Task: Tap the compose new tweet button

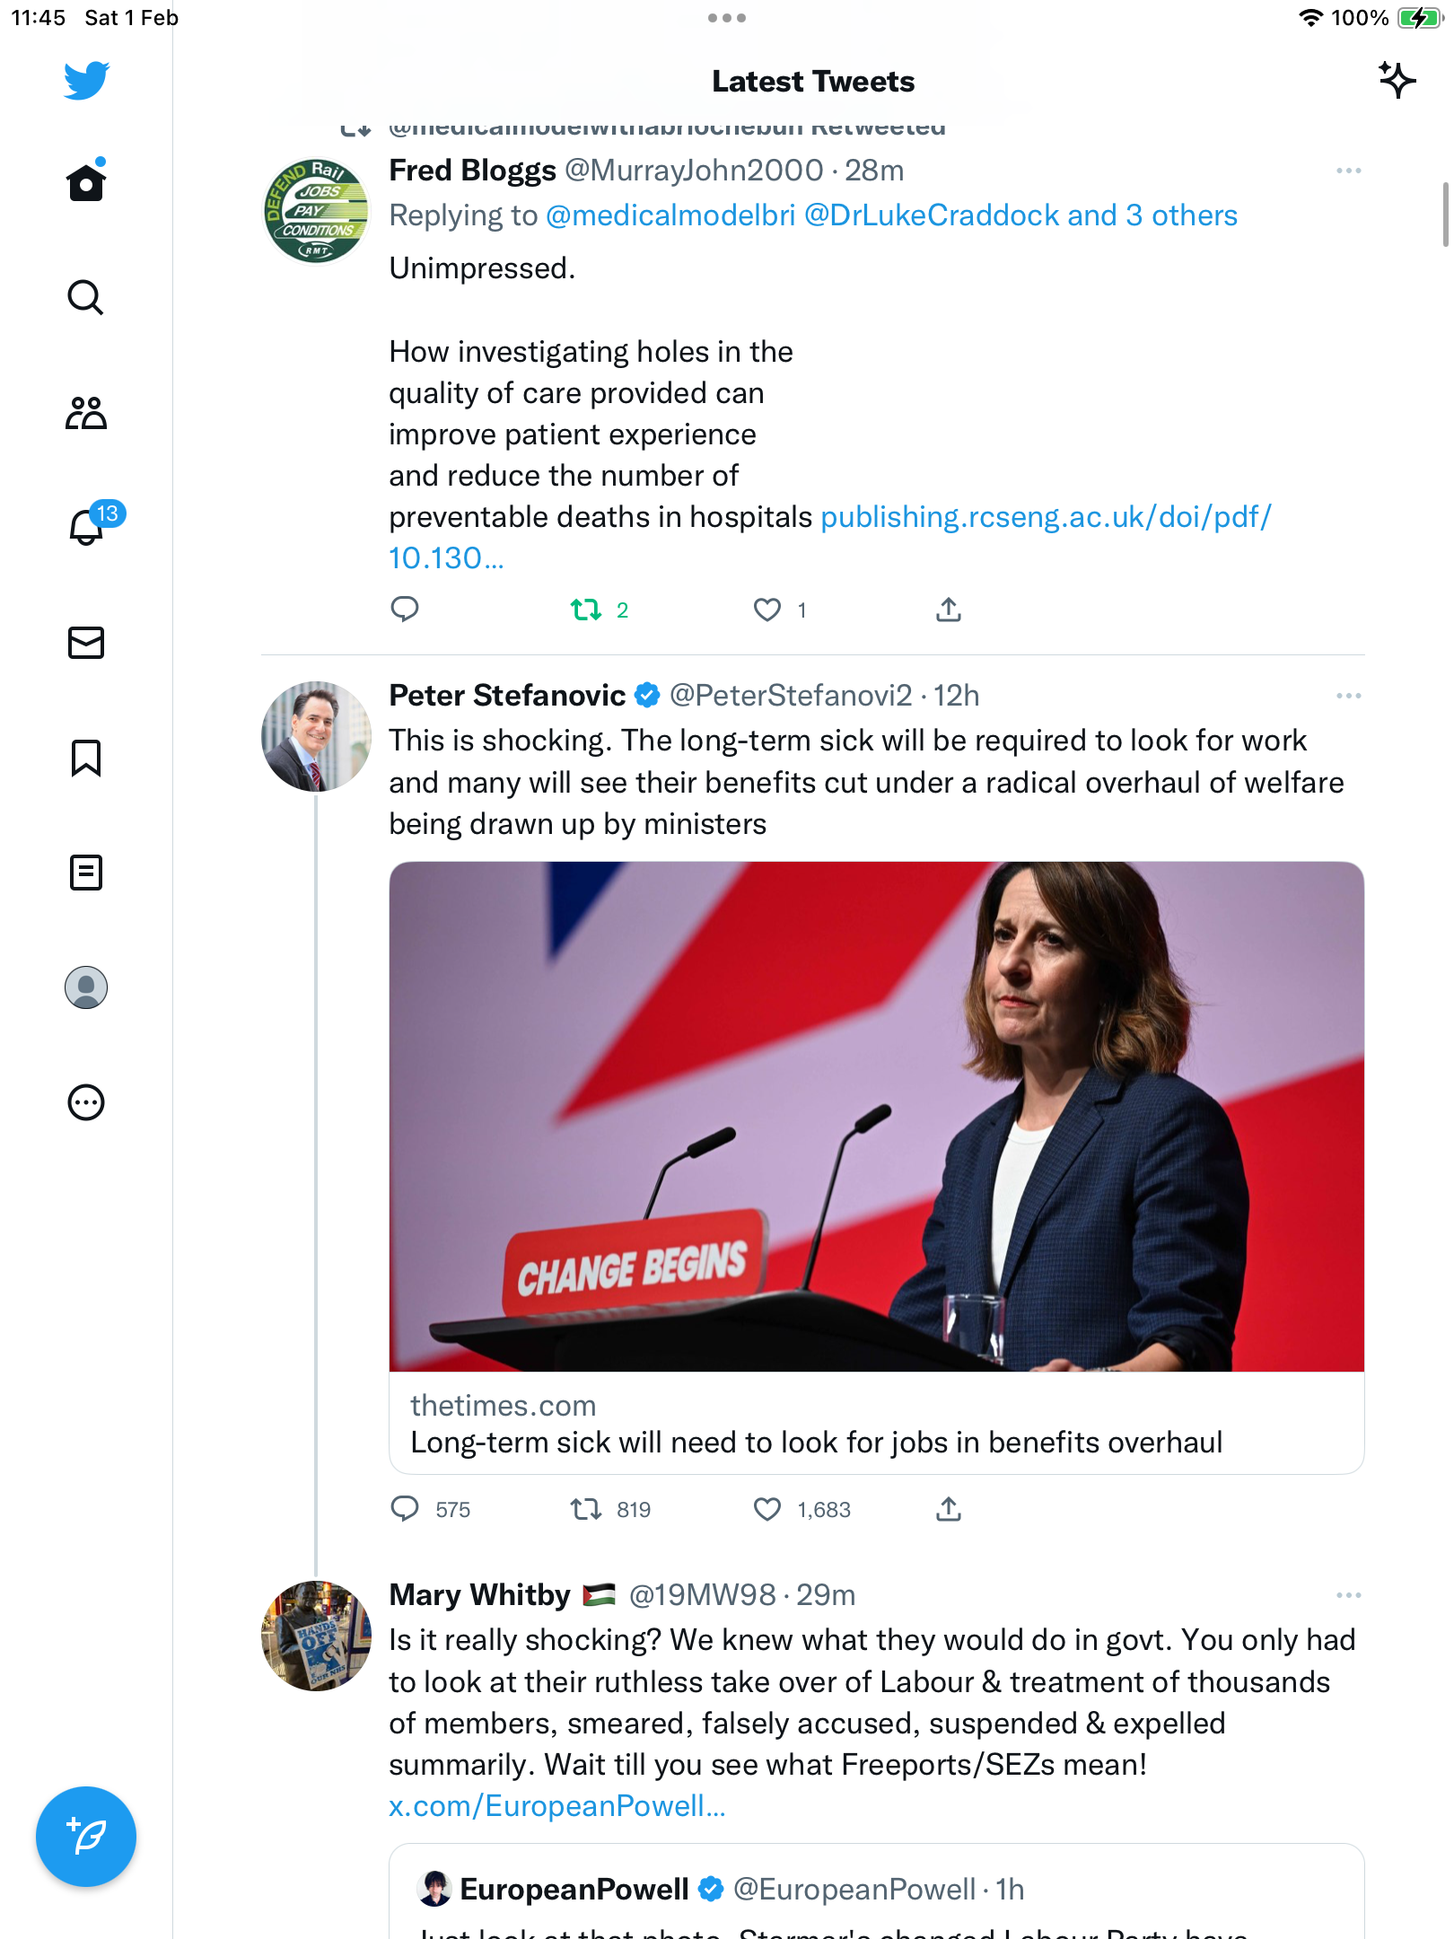Action: (x=86, y=1837)
